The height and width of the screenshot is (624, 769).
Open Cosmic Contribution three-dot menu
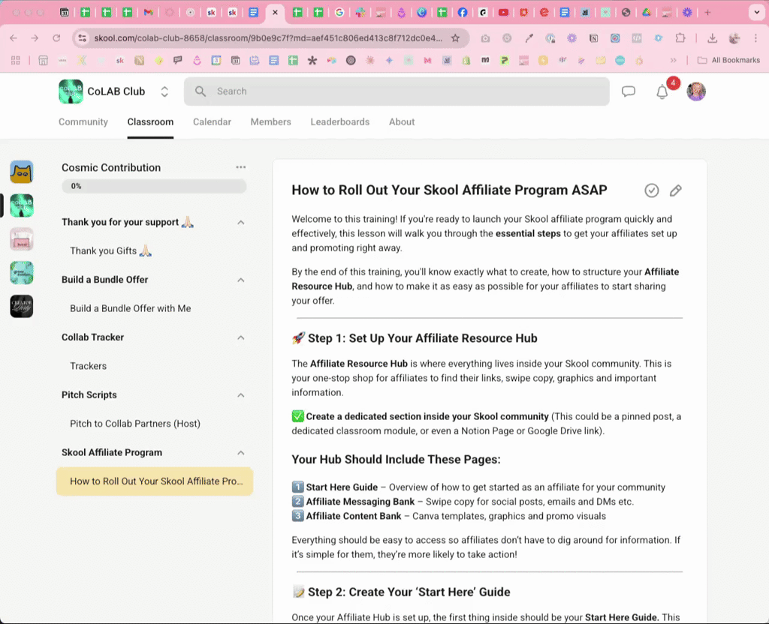240,167
